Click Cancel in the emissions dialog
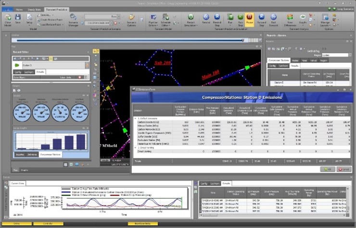The height and width of the screenshot is (228, 356). (344, 169)
